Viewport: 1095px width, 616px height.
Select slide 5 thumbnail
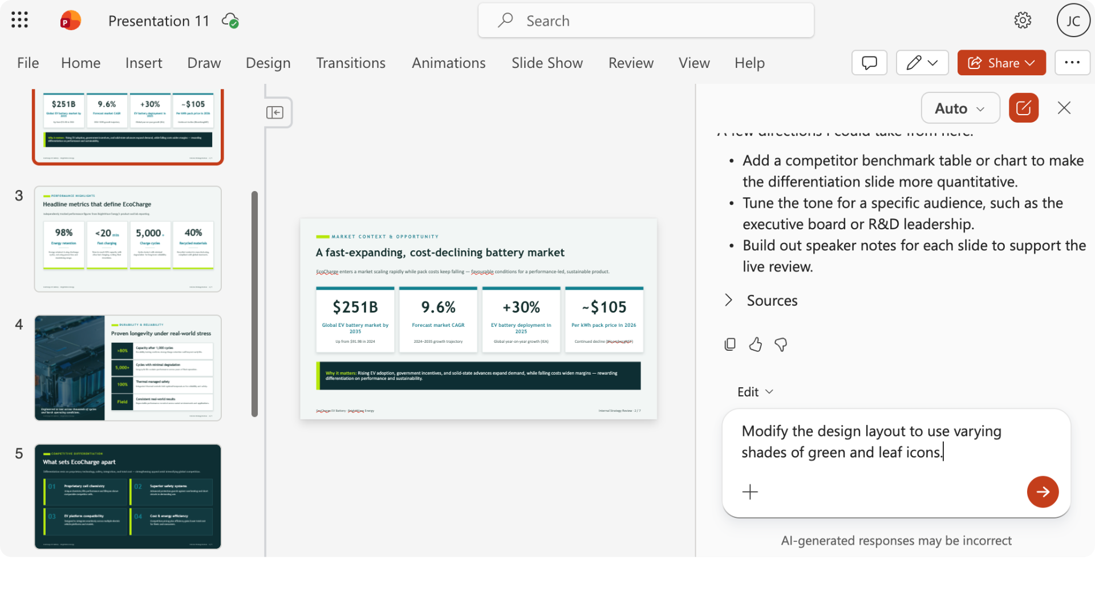[x=128, y=497]
